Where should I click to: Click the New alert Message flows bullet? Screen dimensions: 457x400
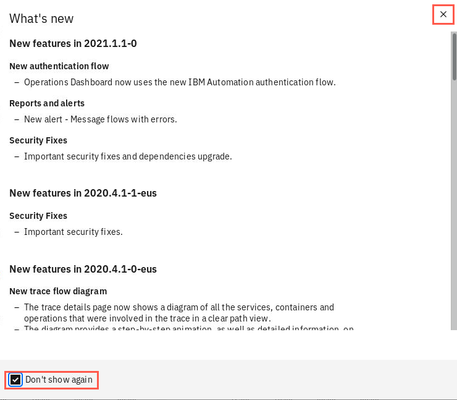[x=101, y=119]
